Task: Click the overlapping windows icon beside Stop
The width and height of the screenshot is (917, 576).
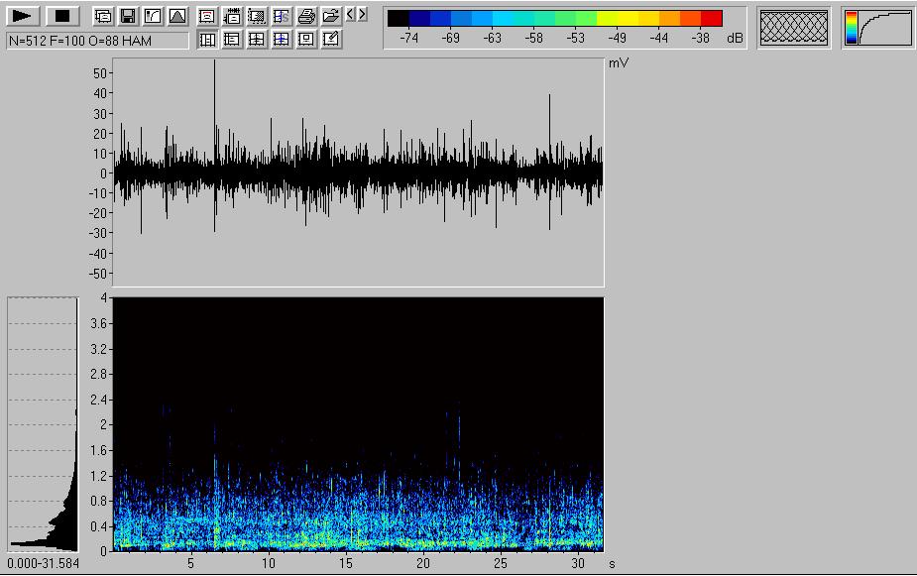Action: point(103,16)
